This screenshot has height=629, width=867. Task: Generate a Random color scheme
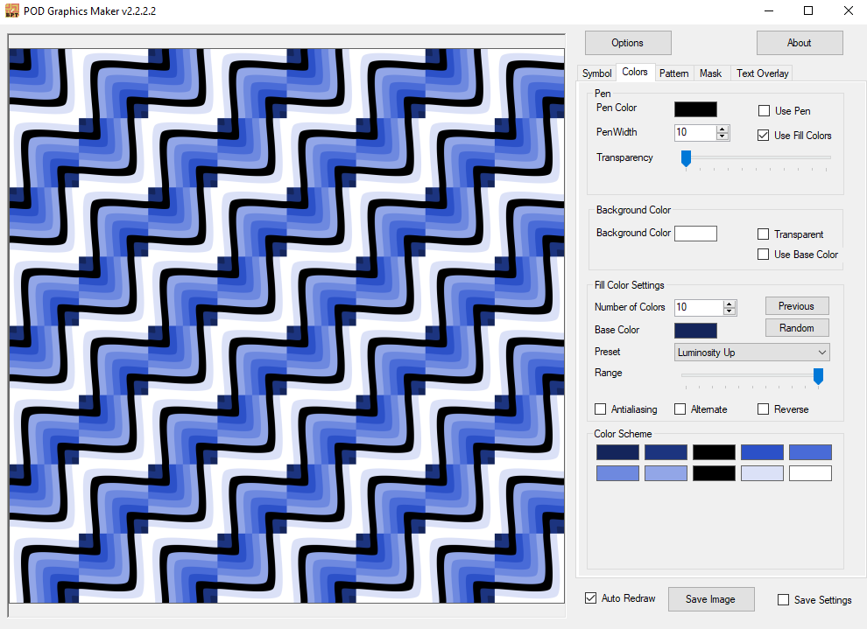[x=797, y=327]
